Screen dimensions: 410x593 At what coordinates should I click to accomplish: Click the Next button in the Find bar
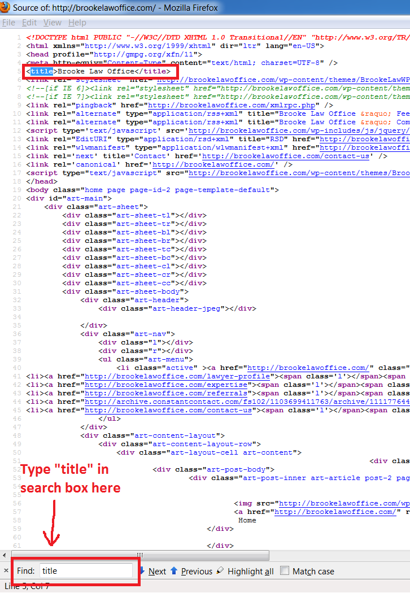(x=157, y=572)
